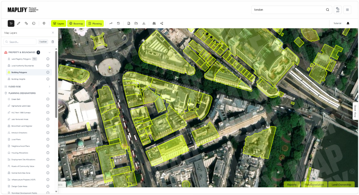Close the Map Layers panel
359x195 pixels.
[x=53, y=33]
